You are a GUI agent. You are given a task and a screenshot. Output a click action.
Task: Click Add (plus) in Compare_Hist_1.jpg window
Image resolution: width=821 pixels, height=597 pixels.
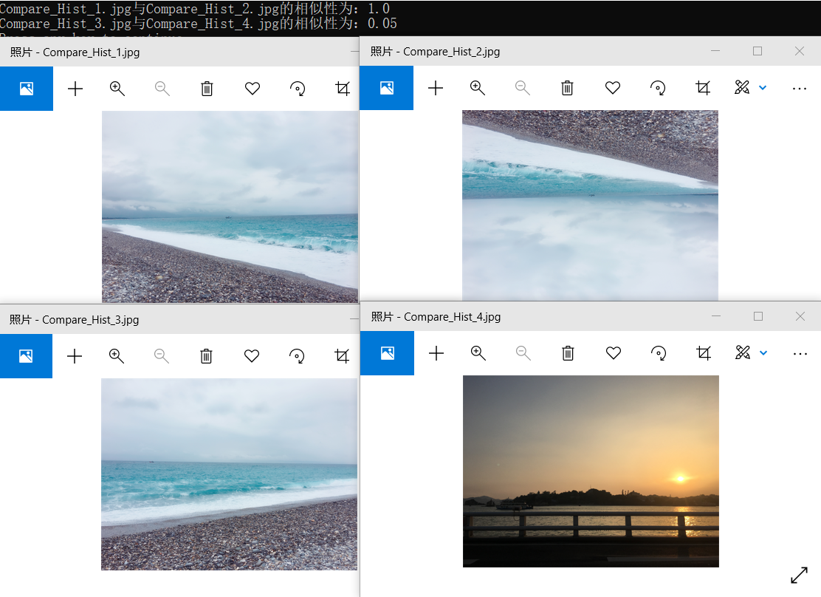pyautogui.click(x=75, y=89)
